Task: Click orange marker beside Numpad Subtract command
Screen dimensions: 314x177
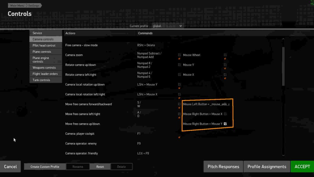Action: pyautogui.click(x=179, y=59)
